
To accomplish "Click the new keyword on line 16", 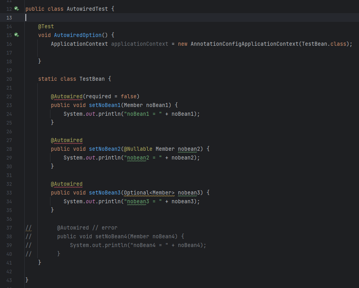I will [182, 44].
